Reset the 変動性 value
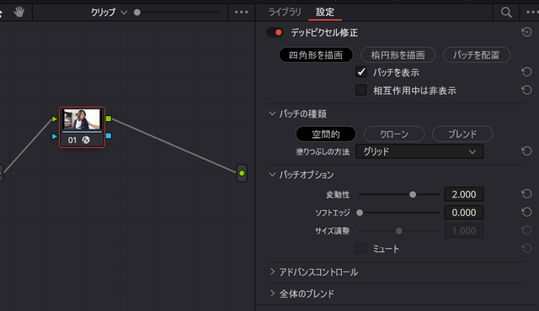Viewport: 539px width, 311px height. (x=526, y=194)
